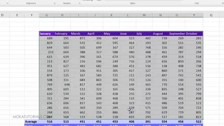Viewport: 224px width, 126px height.
Task: Select the cell containing 648
Action: coord(62,85)
